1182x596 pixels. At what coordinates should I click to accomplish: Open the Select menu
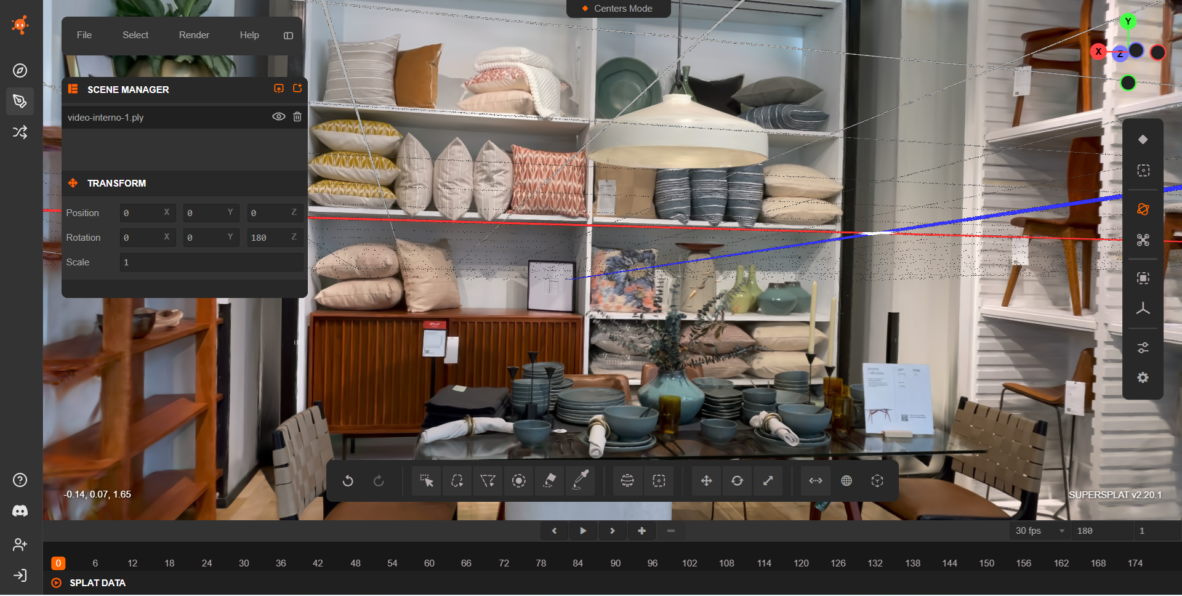tap(135, 35)
